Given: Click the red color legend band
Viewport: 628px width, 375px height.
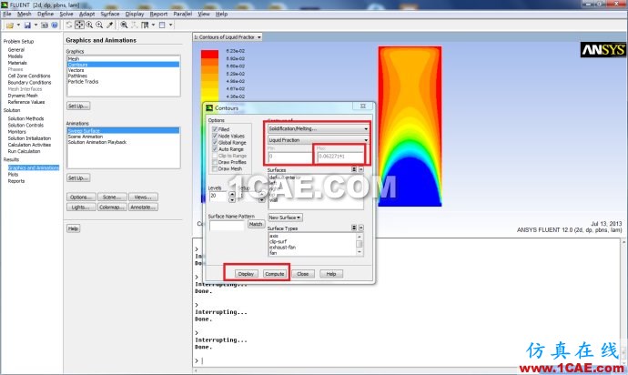Looking at the screenshot, I should click(210, 55).
